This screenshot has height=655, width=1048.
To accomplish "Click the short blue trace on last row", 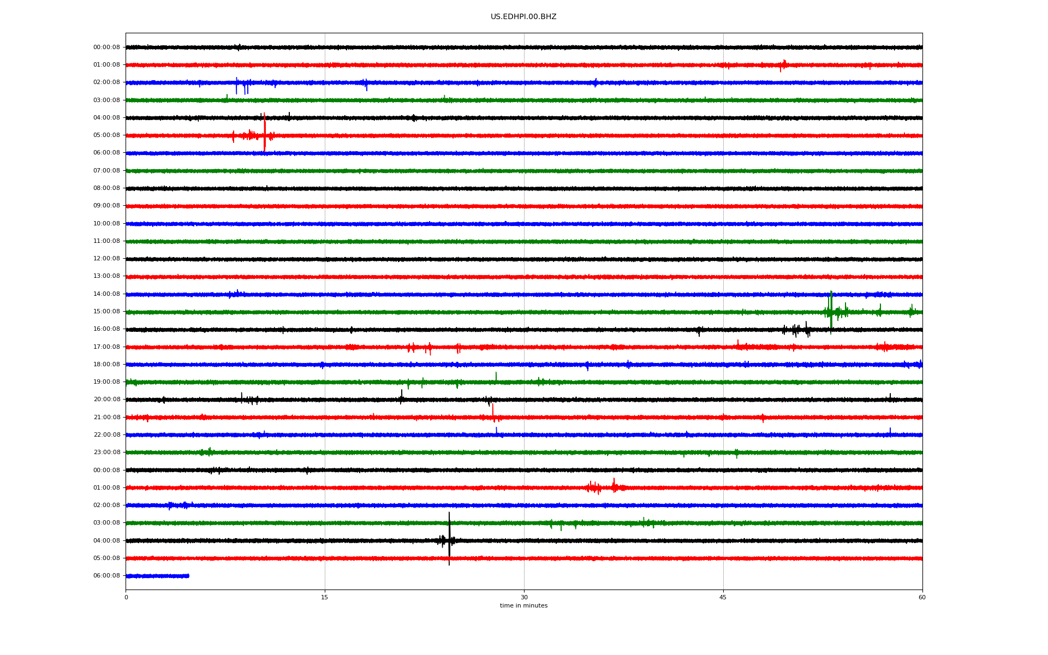I will (157, 576).
